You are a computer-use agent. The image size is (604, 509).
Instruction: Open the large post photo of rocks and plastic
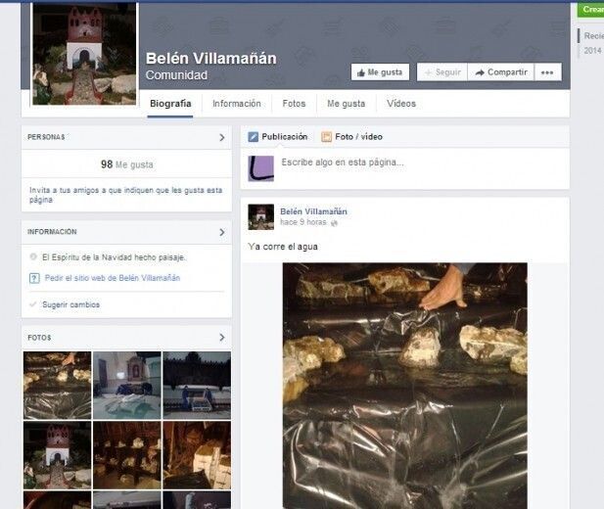point(405,386)
